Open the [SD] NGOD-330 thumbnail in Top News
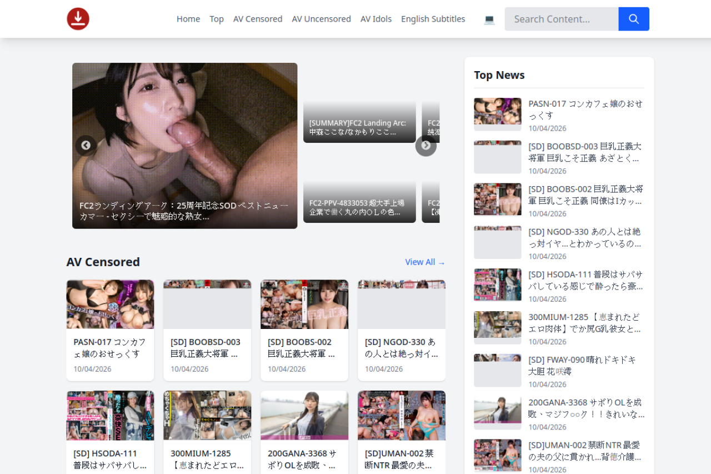Viewport: 711px width, 474px height. point(498,242)
